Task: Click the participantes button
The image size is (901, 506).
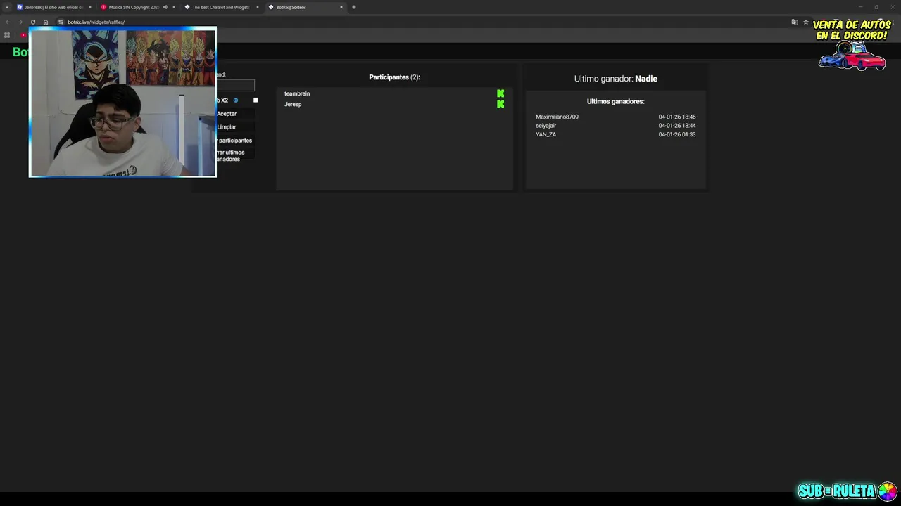Action: click(x=235, y=141)
